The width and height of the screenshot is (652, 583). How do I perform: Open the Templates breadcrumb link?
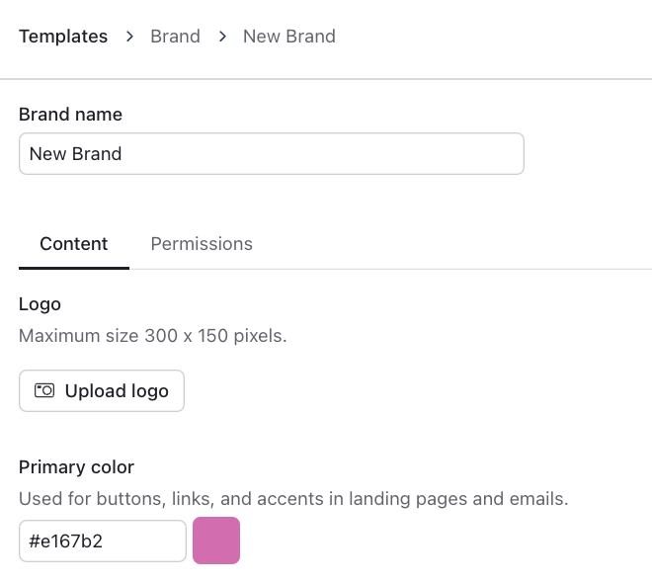(63, 37)
